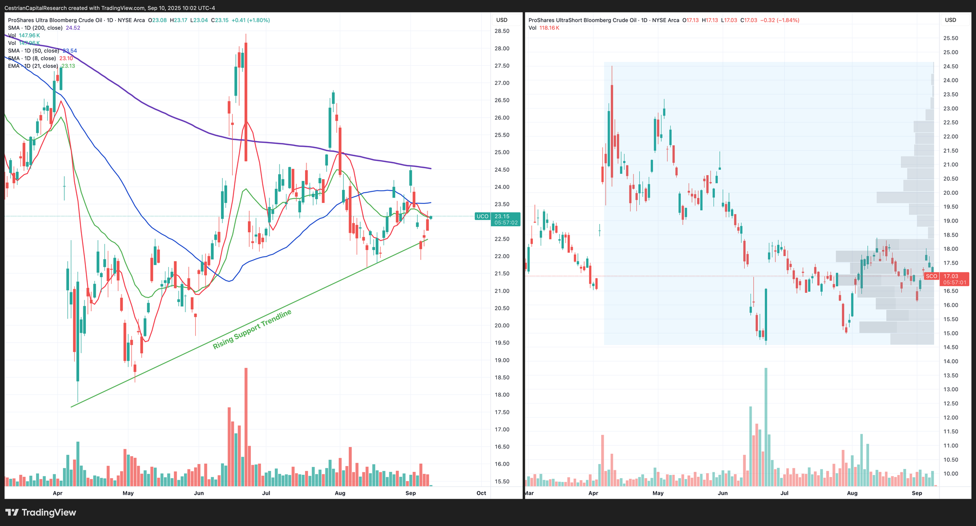Click the Apr label on UCO time axis
Viewport: 976px width, 526px height.
click(58, 493)
